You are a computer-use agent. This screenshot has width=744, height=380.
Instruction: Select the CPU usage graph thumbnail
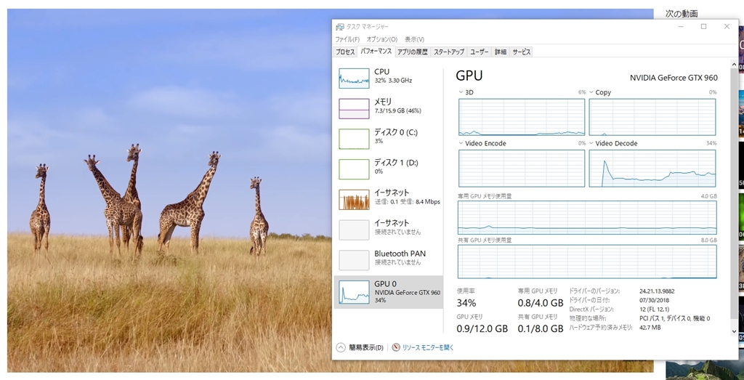point(354,78)
